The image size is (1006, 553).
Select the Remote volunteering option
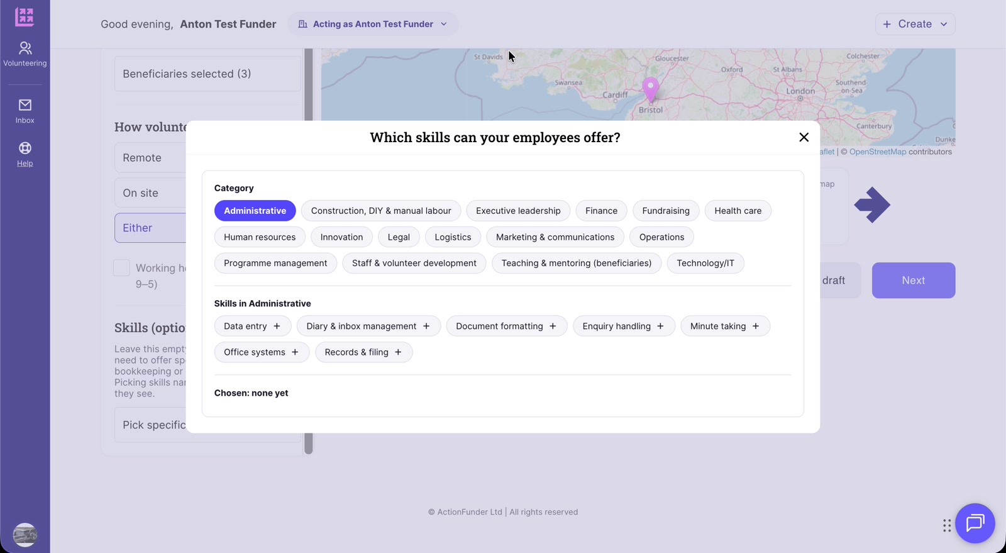click(x=150, y=158)
